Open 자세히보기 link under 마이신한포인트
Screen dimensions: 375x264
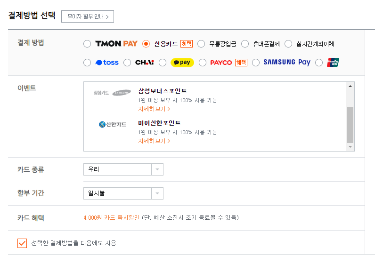point(154,141)
